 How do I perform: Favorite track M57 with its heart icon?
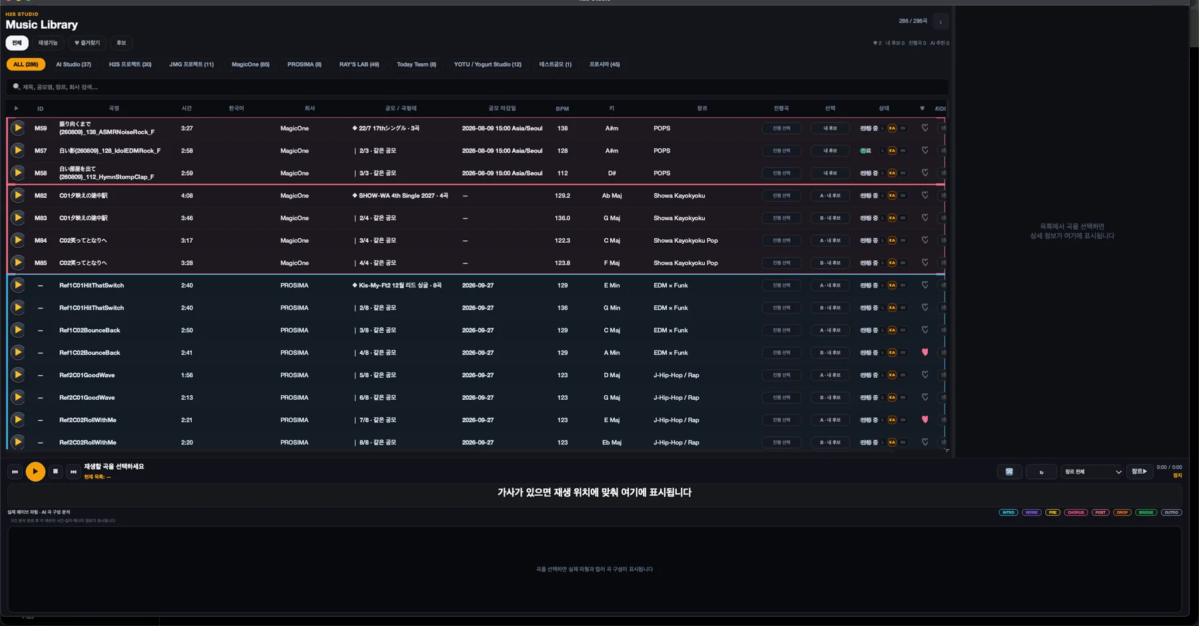click(925, 150)
